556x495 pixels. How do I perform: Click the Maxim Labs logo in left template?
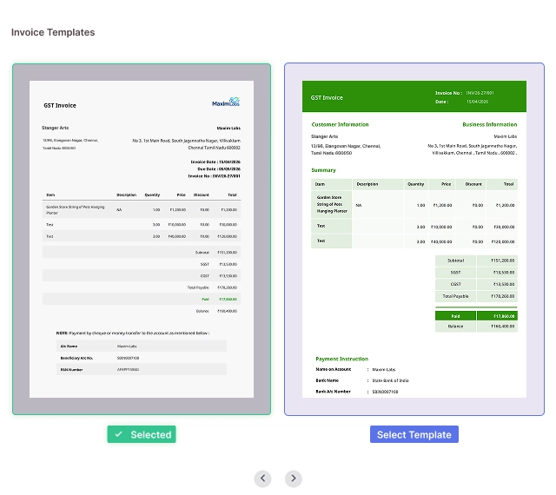(226, 102)
